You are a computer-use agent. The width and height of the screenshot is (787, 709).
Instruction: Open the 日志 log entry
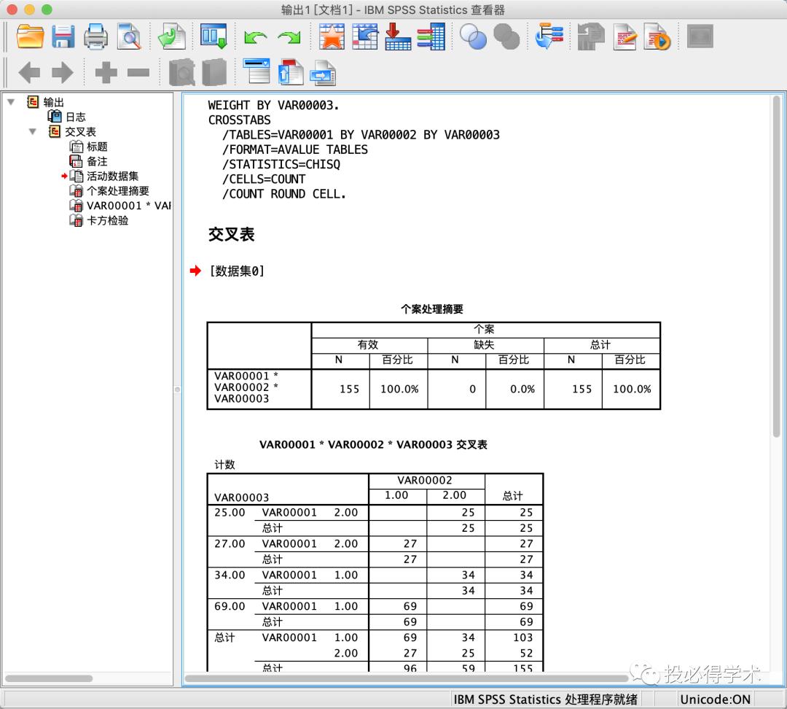77,117
